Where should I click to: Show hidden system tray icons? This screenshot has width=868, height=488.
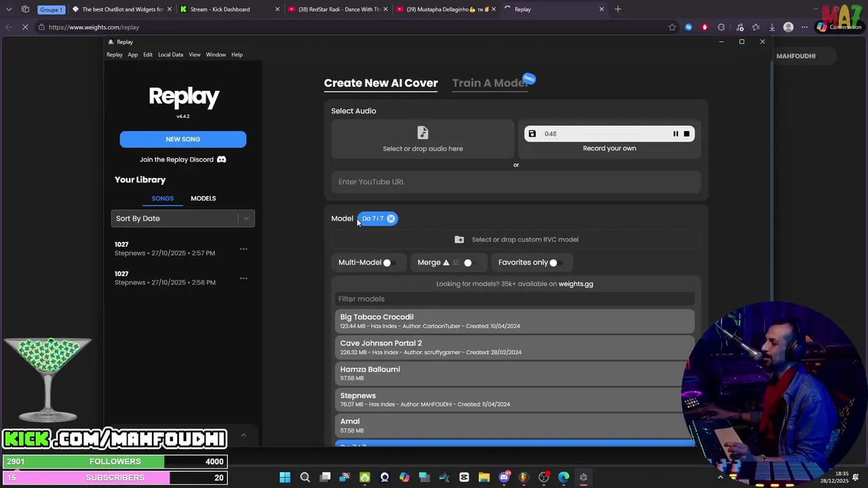click(720, 477)
